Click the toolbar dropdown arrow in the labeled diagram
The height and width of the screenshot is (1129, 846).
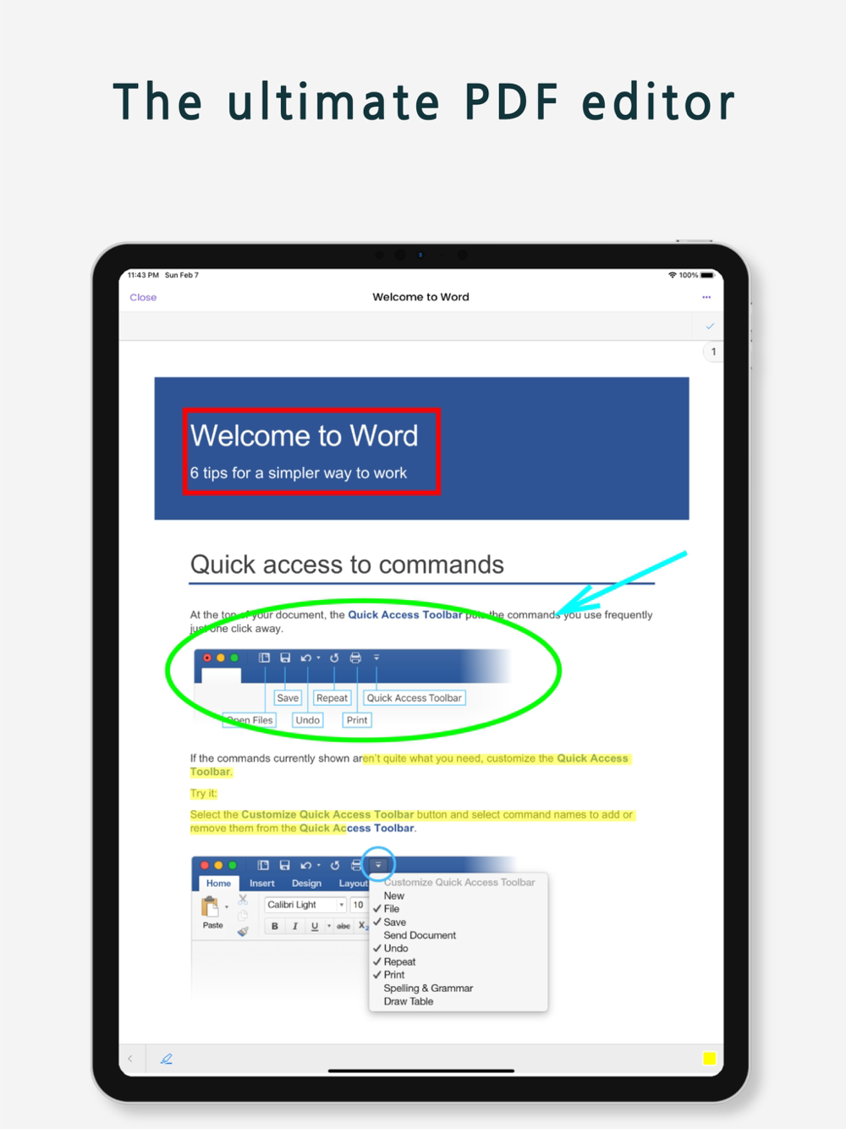376,658
